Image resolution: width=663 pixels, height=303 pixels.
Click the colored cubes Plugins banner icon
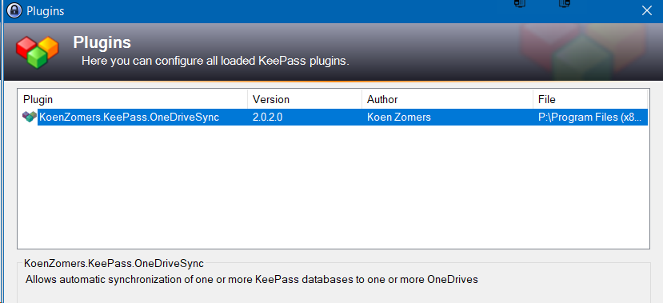click(x=38, y=52)
